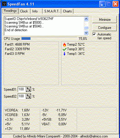Click the CPU Usage progress bar
The image size is (120, 138).
tap(49, 39)
